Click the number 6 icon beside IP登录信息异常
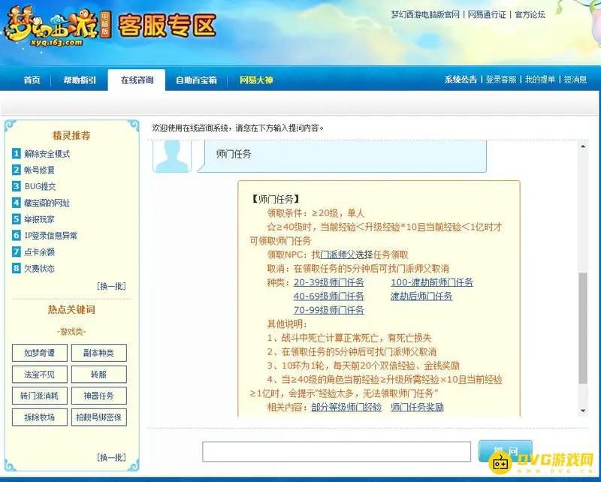 click(x=16, y=235)
